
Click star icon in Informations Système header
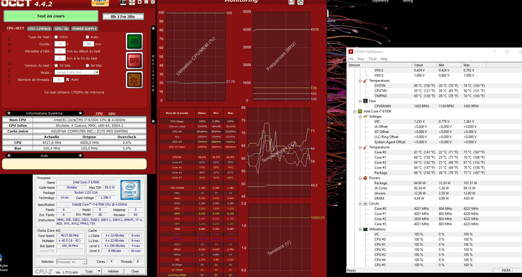pyautogui.click(x=9, y=113)
